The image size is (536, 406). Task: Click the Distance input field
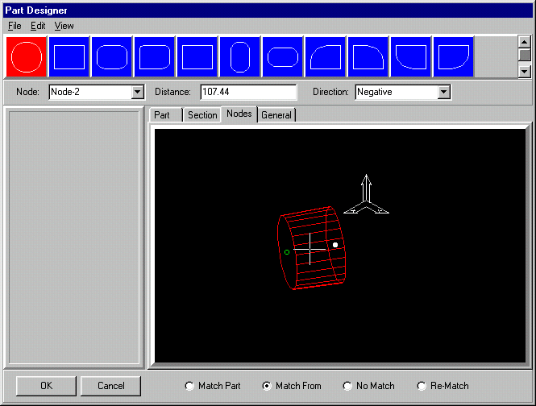[x=248, y=93]
